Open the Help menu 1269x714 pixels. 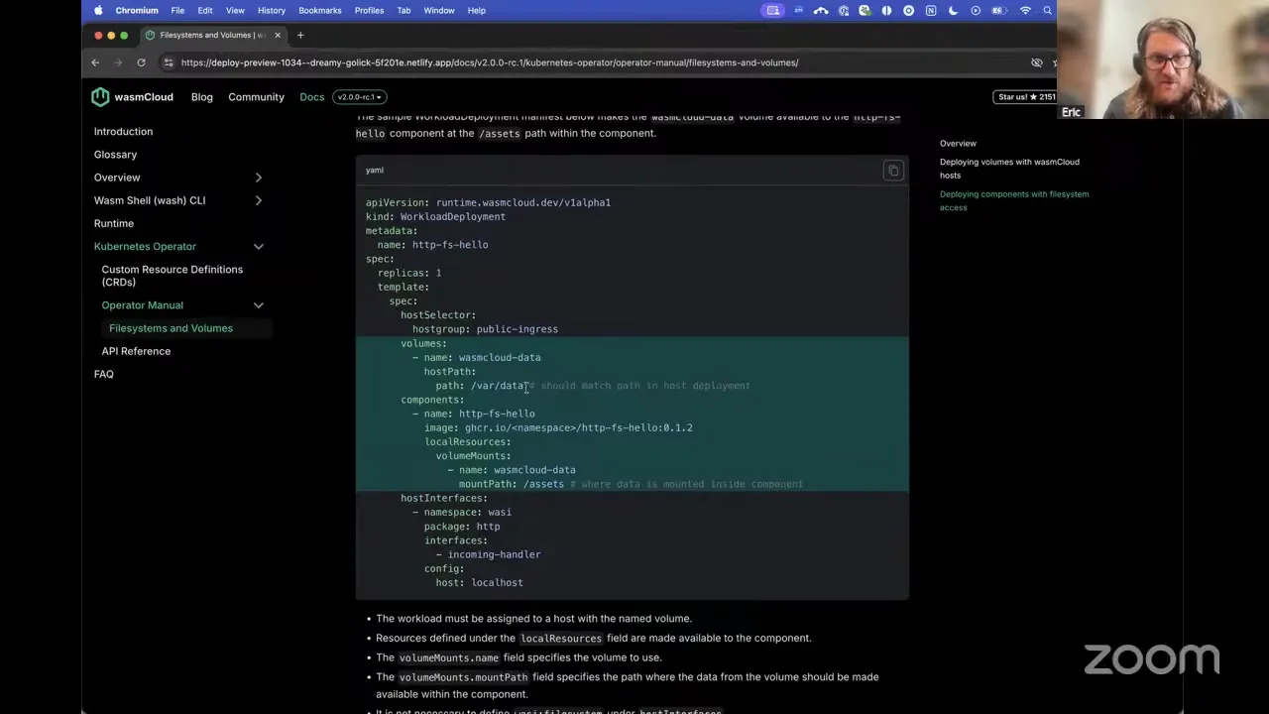point(477,10)
